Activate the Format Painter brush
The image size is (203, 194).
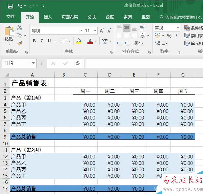pos(20,43)
